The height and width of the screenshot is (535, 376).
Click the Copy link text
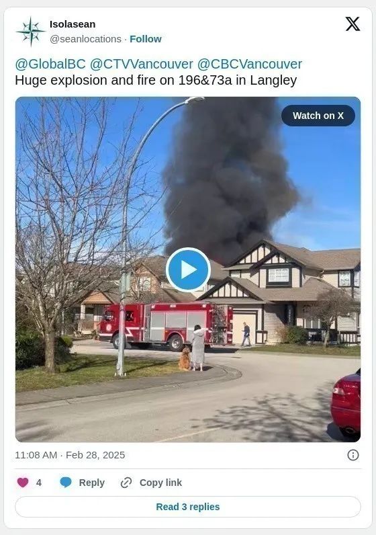click(160, 483)
